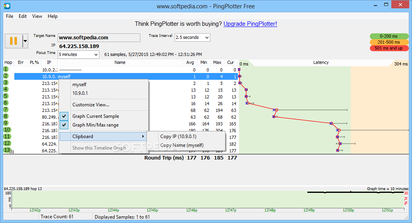Click the Target Name input field
Screen dimensions: 412x223
(x=99, y=37)
